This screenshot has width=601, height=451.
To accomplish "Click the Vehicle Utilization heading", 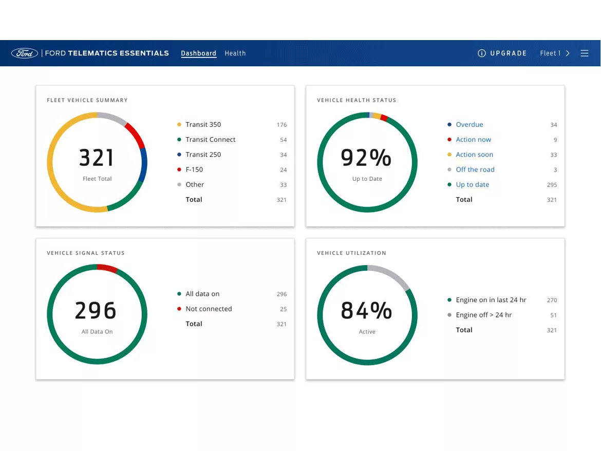I will 351,253.
